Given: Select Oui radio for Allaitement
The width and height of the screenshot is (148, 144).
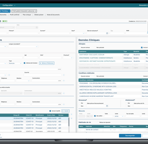Looking at the screenshot, I should 126,103.
